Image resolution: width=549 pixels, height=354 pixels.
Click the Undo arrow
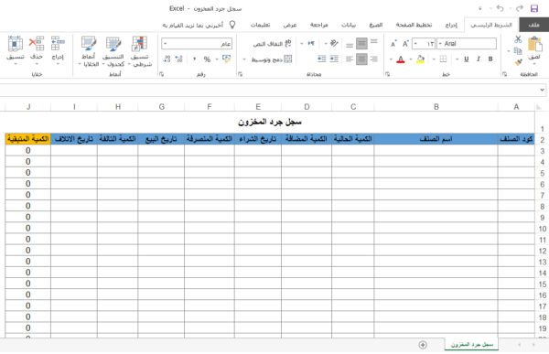(x=500, y=8)
